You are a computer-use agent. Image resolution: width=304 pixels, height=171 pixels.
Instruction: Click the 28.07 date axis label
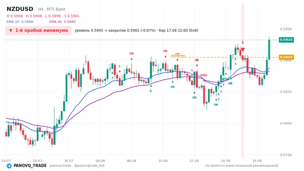(x=38, y=161)
